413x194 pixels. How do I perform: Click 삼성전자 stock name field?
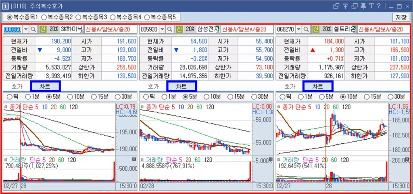[208, 29]
